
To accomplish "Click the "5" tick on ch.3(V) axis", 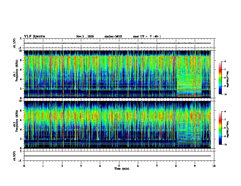I will (21, 151).
